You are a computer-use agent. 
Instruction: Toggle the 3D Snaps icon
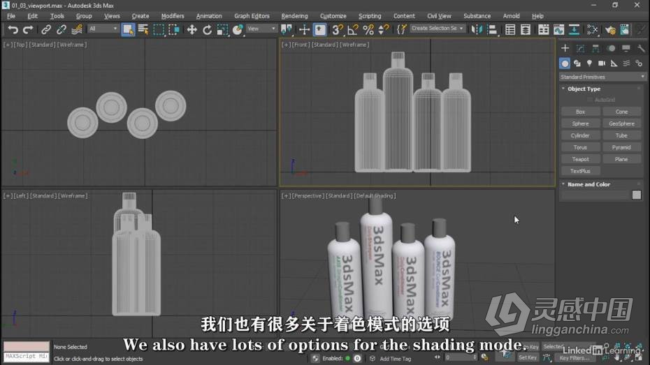point(338,29)
